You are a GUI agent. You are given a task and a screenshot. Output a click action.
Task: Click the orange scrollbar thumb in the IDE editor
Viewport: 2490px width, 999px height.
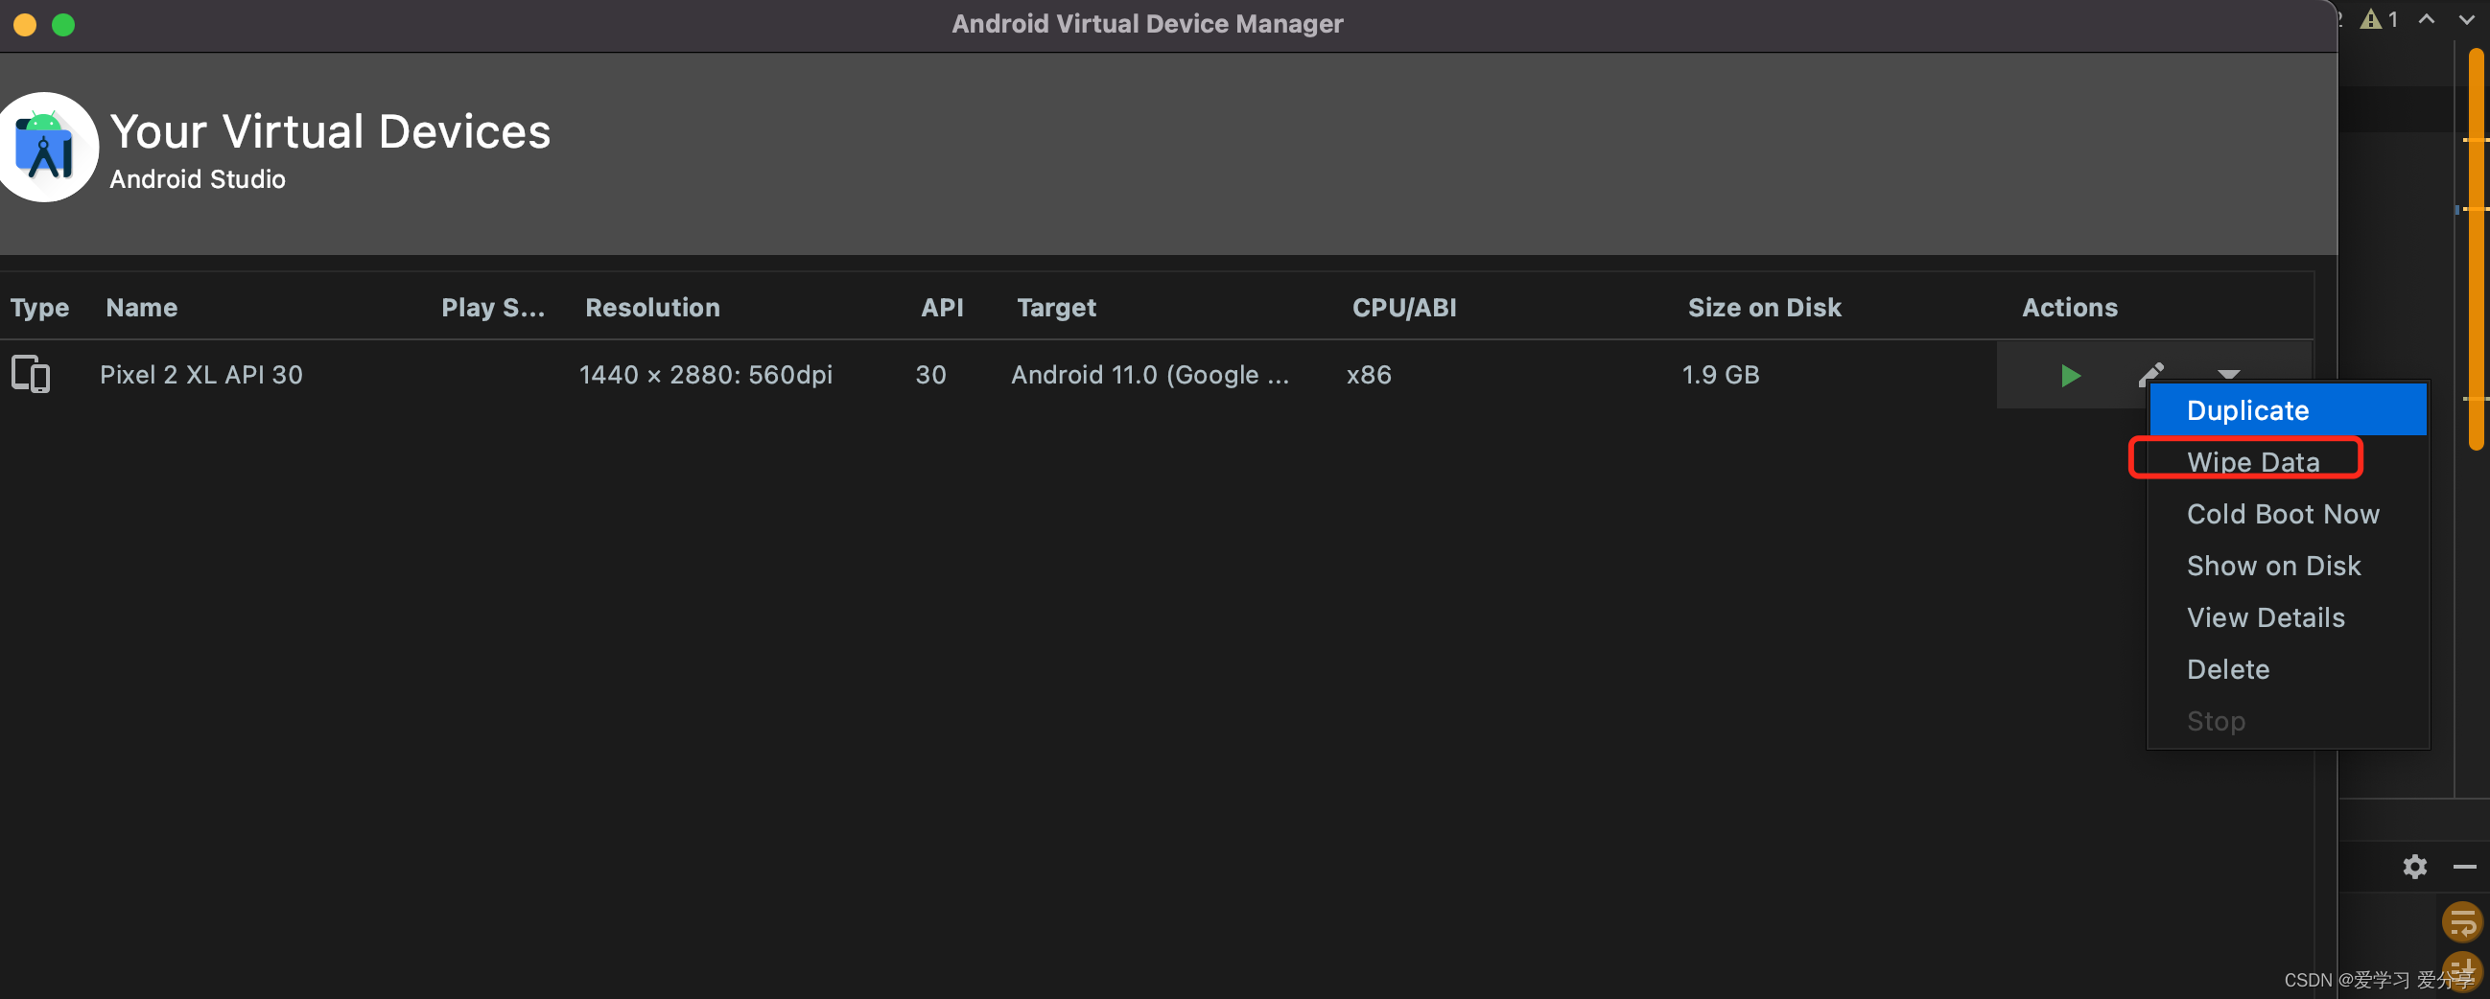[x=2477, y=251]
